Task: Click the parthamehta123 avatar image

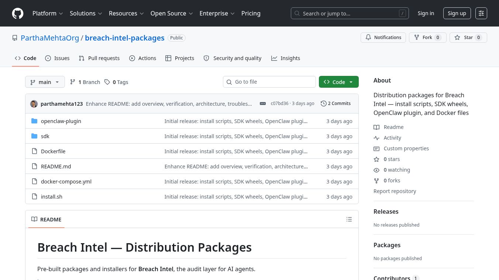Action: (34, 104)
